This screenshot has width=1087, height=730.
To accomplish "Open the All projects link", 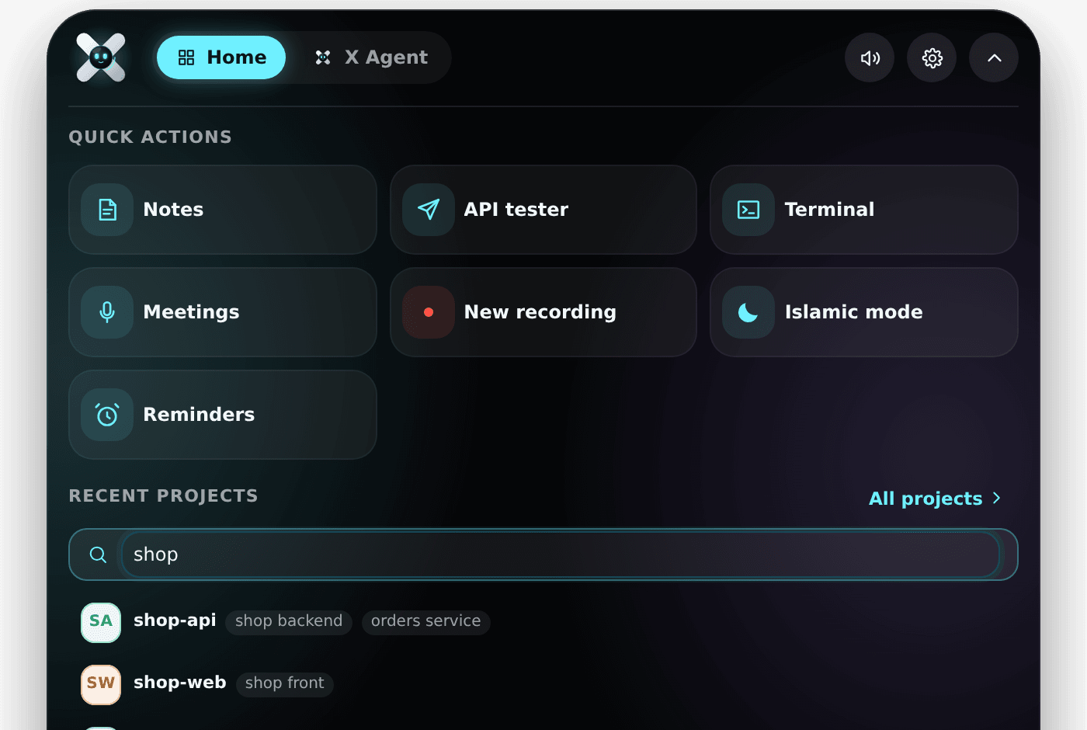I will [x=935, y=499].
